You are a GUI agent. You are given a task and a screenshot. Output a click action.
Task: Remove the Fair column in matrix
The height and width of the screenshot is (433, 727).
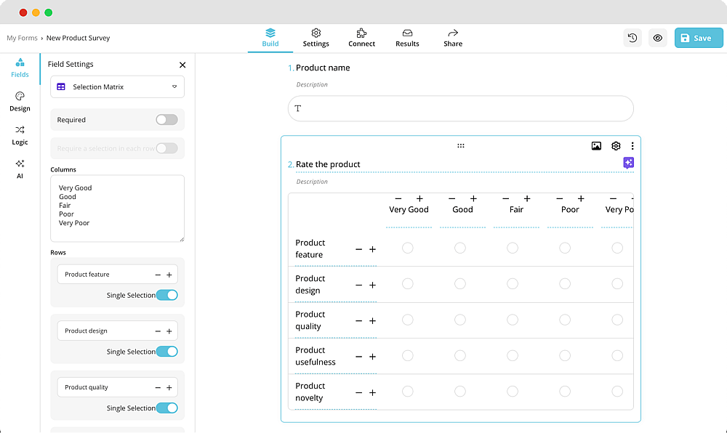click(x=506, y=198)
